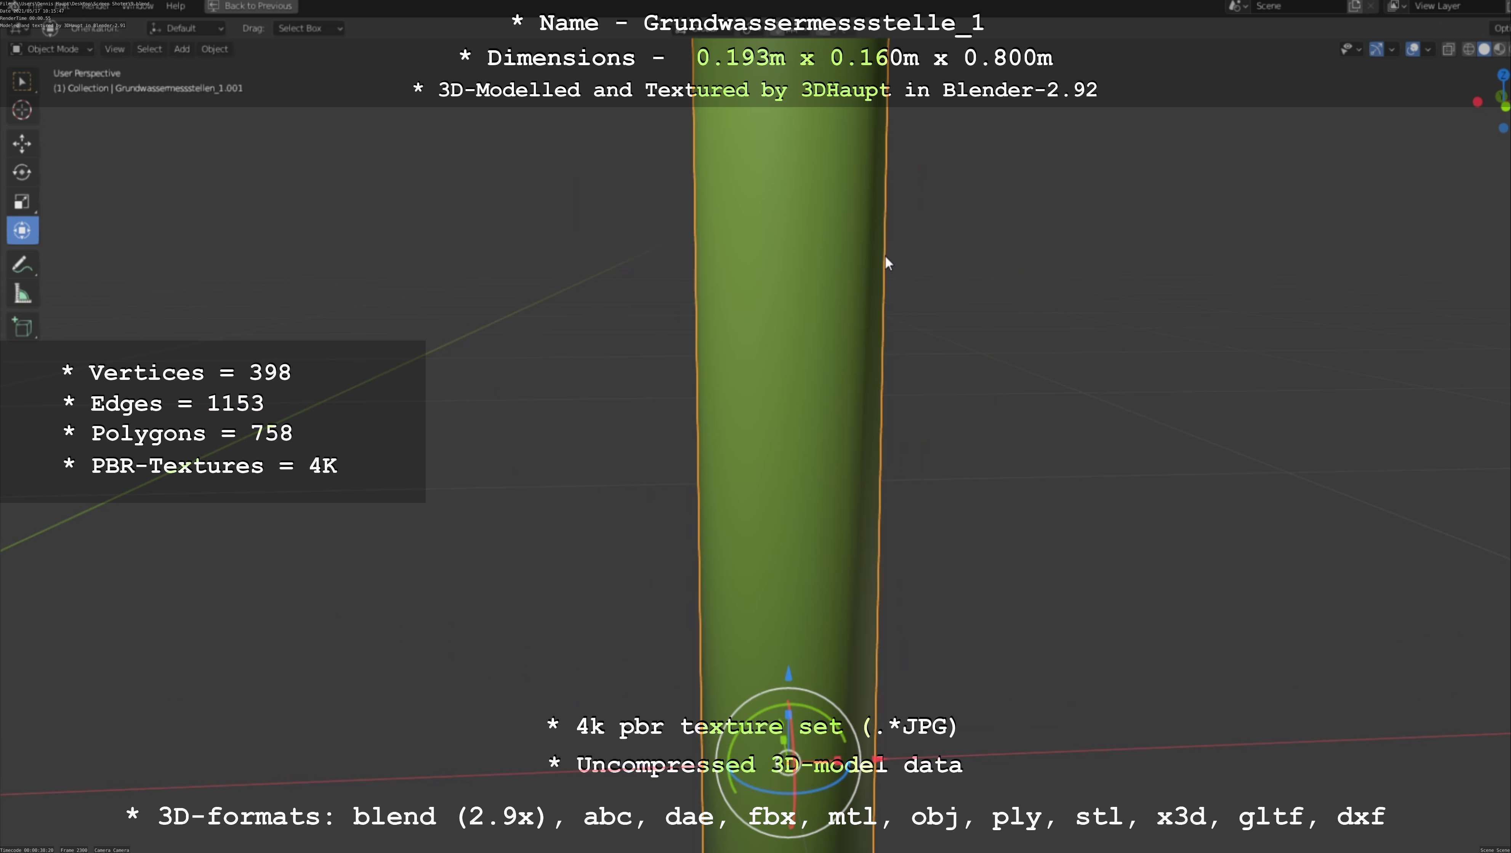Click the lower blue negative Z dot on gizmo

click(x=1503, y=128)
